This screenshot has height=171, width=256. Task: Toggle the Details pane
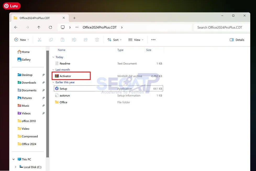coord(237,40)
